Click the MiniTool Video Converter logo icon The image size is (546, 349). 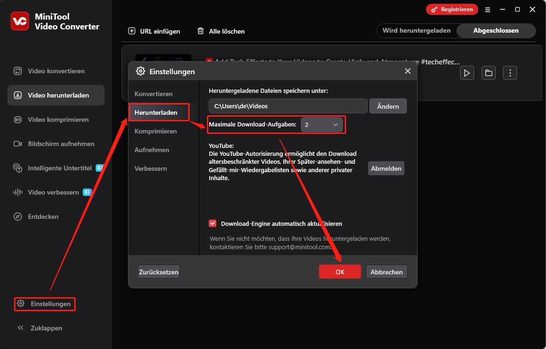(20, 21)
